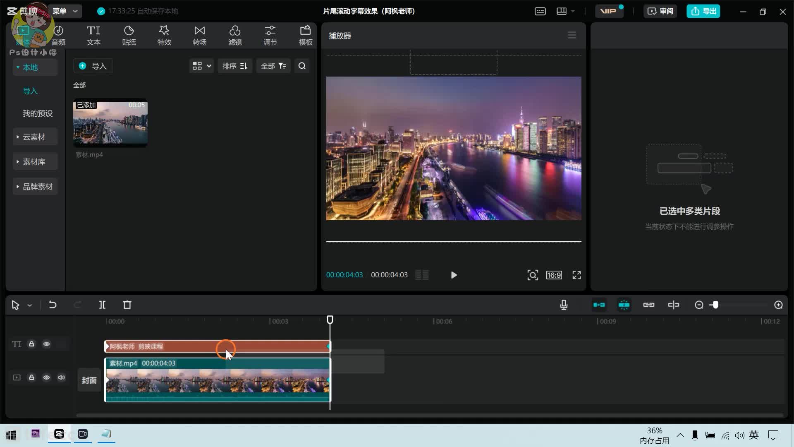Viewport: 794px width, 447px height.
Task: Click the split clip tool
Action: point(102,305)
